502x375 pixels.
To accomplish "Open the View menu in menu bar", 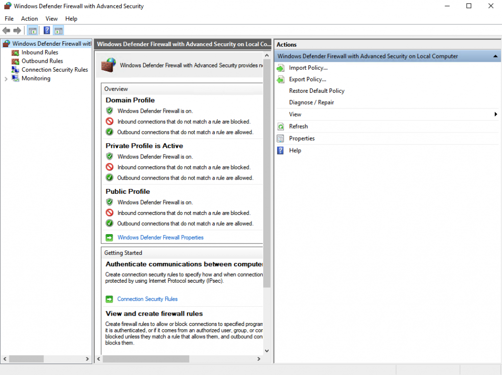I will point(51,19).
